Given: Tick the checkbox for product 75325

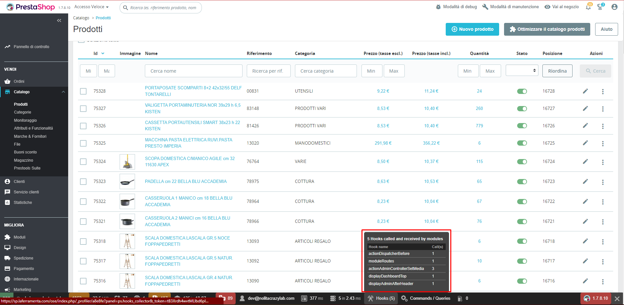Looking at the screenshot, I should pyautogui.click(x=83, y=143).
